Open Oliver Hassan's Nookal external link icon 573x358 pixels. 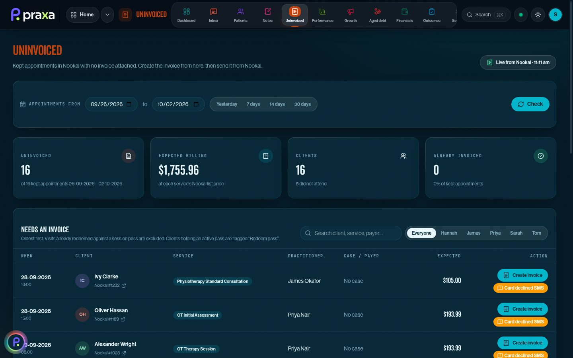coord(123,319)
